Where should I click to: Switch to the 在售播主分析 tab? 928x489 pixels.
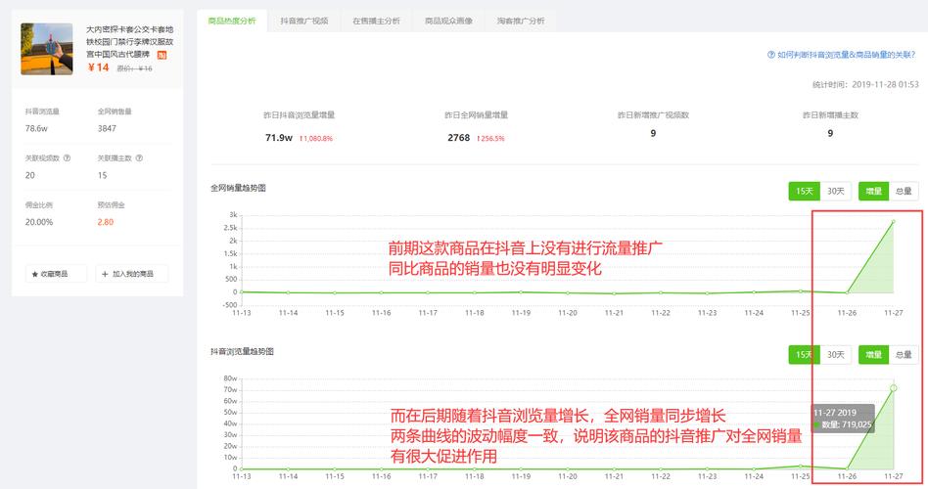(x=377, y=21)
